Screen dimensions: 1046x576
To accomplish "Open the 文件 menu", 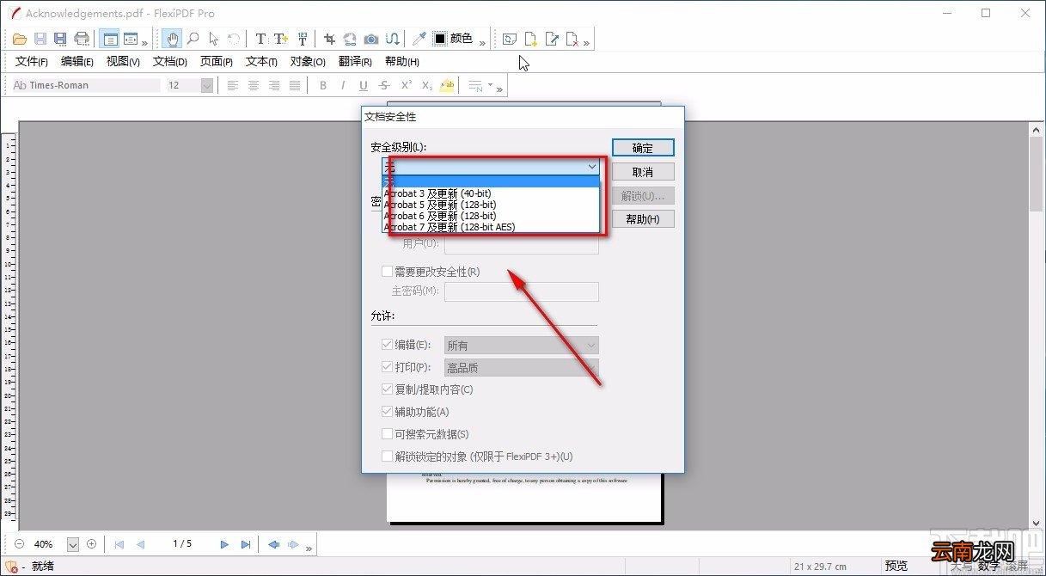I will click(x=32, y=62).
